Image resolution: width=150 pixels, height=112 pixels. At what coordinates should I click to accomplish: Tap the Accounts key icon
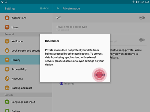[7, 79]
